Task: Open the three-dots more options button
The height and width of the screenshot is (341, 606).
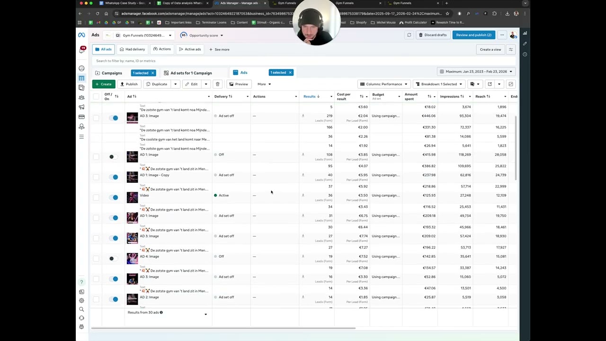Action: click(x=502, y=35)
